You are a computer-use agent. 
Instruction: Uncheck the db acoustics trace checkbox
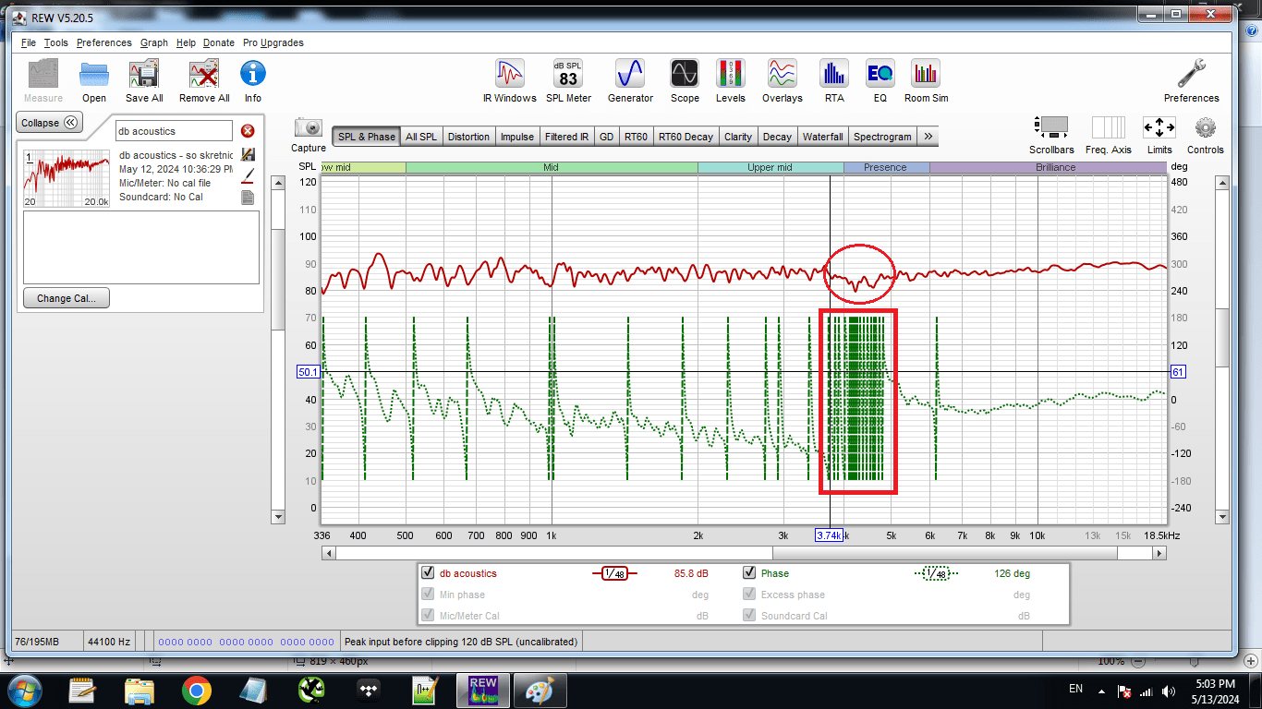[428, 573]
